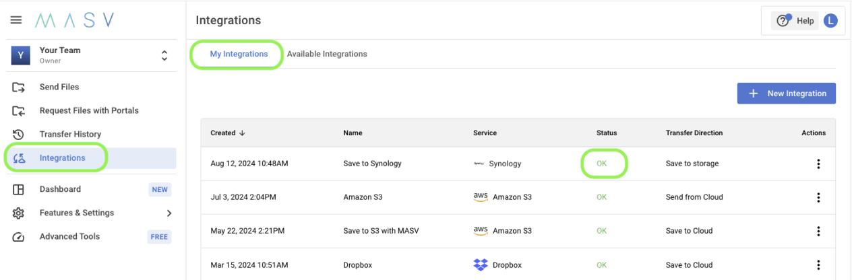Click the Synology service logo
Image resolution: width=852 pixels, height=280 pixels.
pos(479,164)
